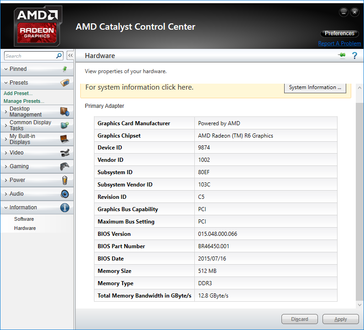
Task: Minimize the Catalyst Control Center window
Action: (x=343, y=12)
